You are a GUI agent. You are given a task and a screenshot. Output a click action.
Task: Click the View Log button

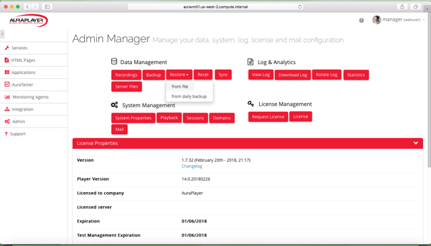coord(261,75)
